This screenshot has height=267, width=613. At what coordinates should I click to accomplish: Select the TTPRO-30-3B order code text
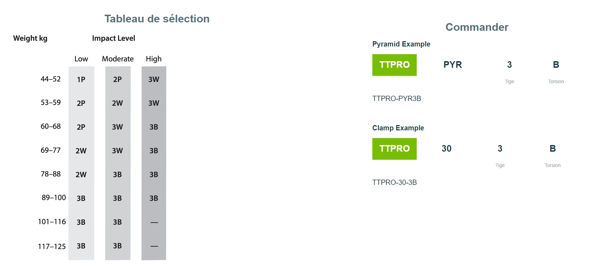[x=394, y=182]
